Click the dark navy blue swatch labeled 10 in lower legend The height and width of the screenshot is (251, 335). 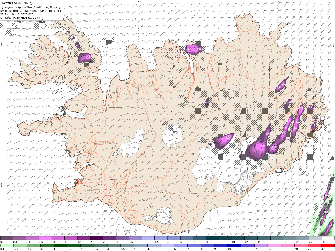(x=234, y=246)
